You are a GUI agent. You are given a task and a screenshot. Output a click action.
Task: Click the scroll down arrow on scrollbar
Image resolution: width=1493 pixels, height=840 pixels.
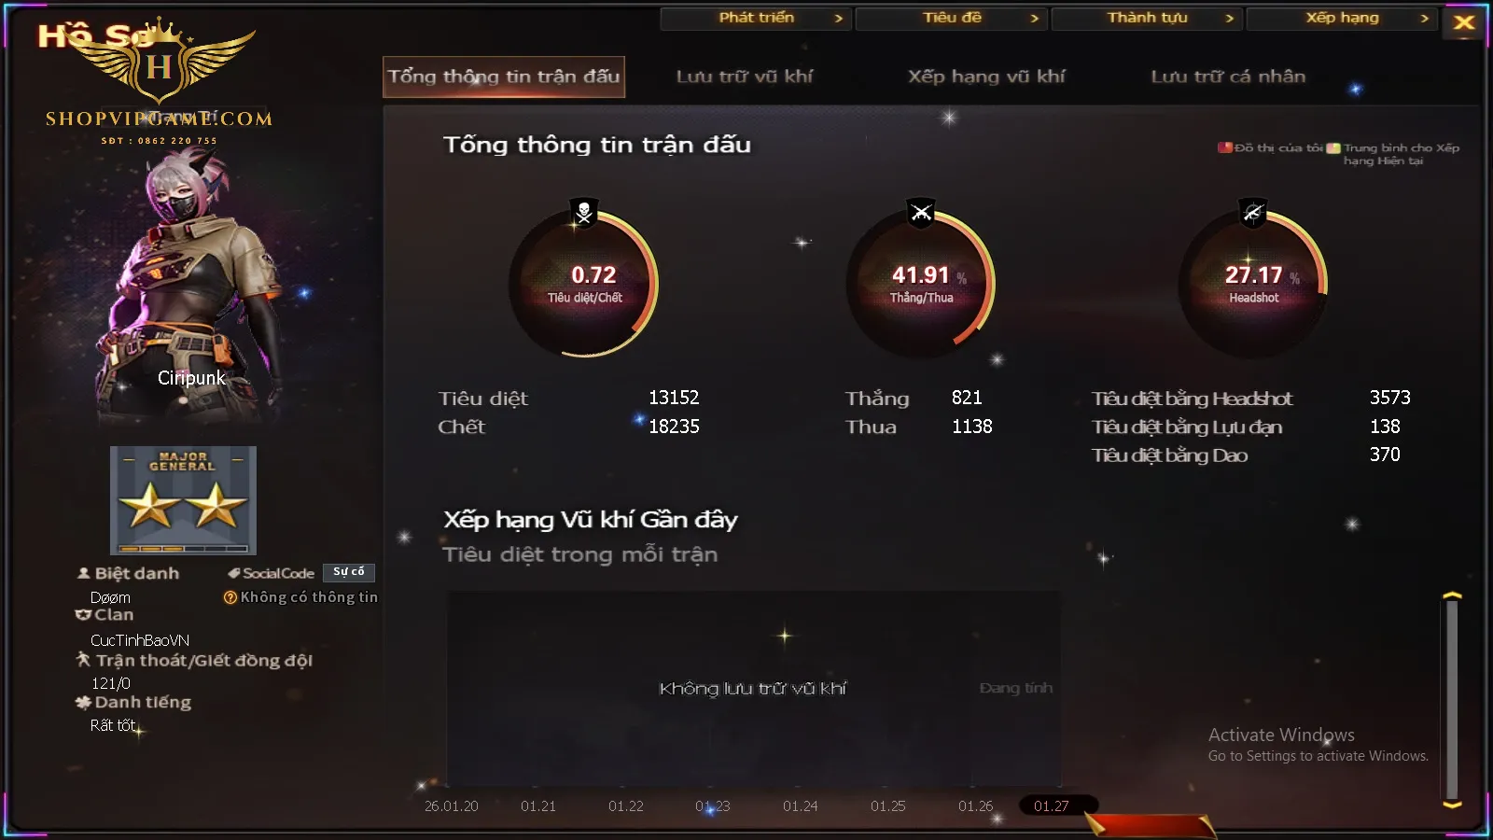click(1452, 805)
